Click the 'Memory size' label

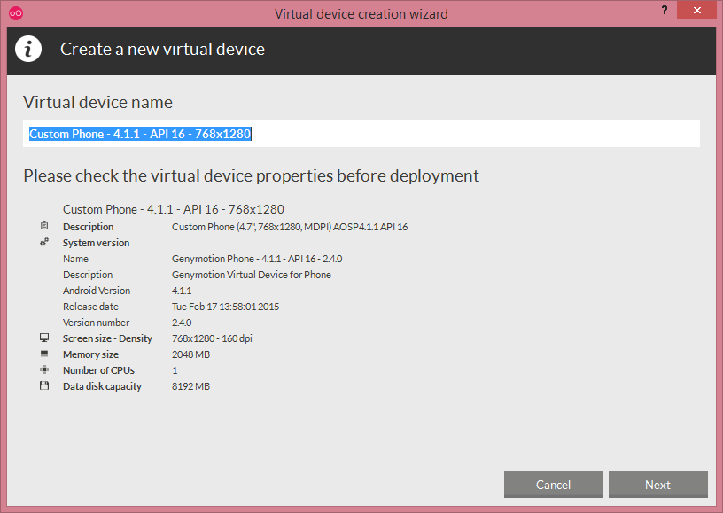pyautogui.click(x=90, y=354)
